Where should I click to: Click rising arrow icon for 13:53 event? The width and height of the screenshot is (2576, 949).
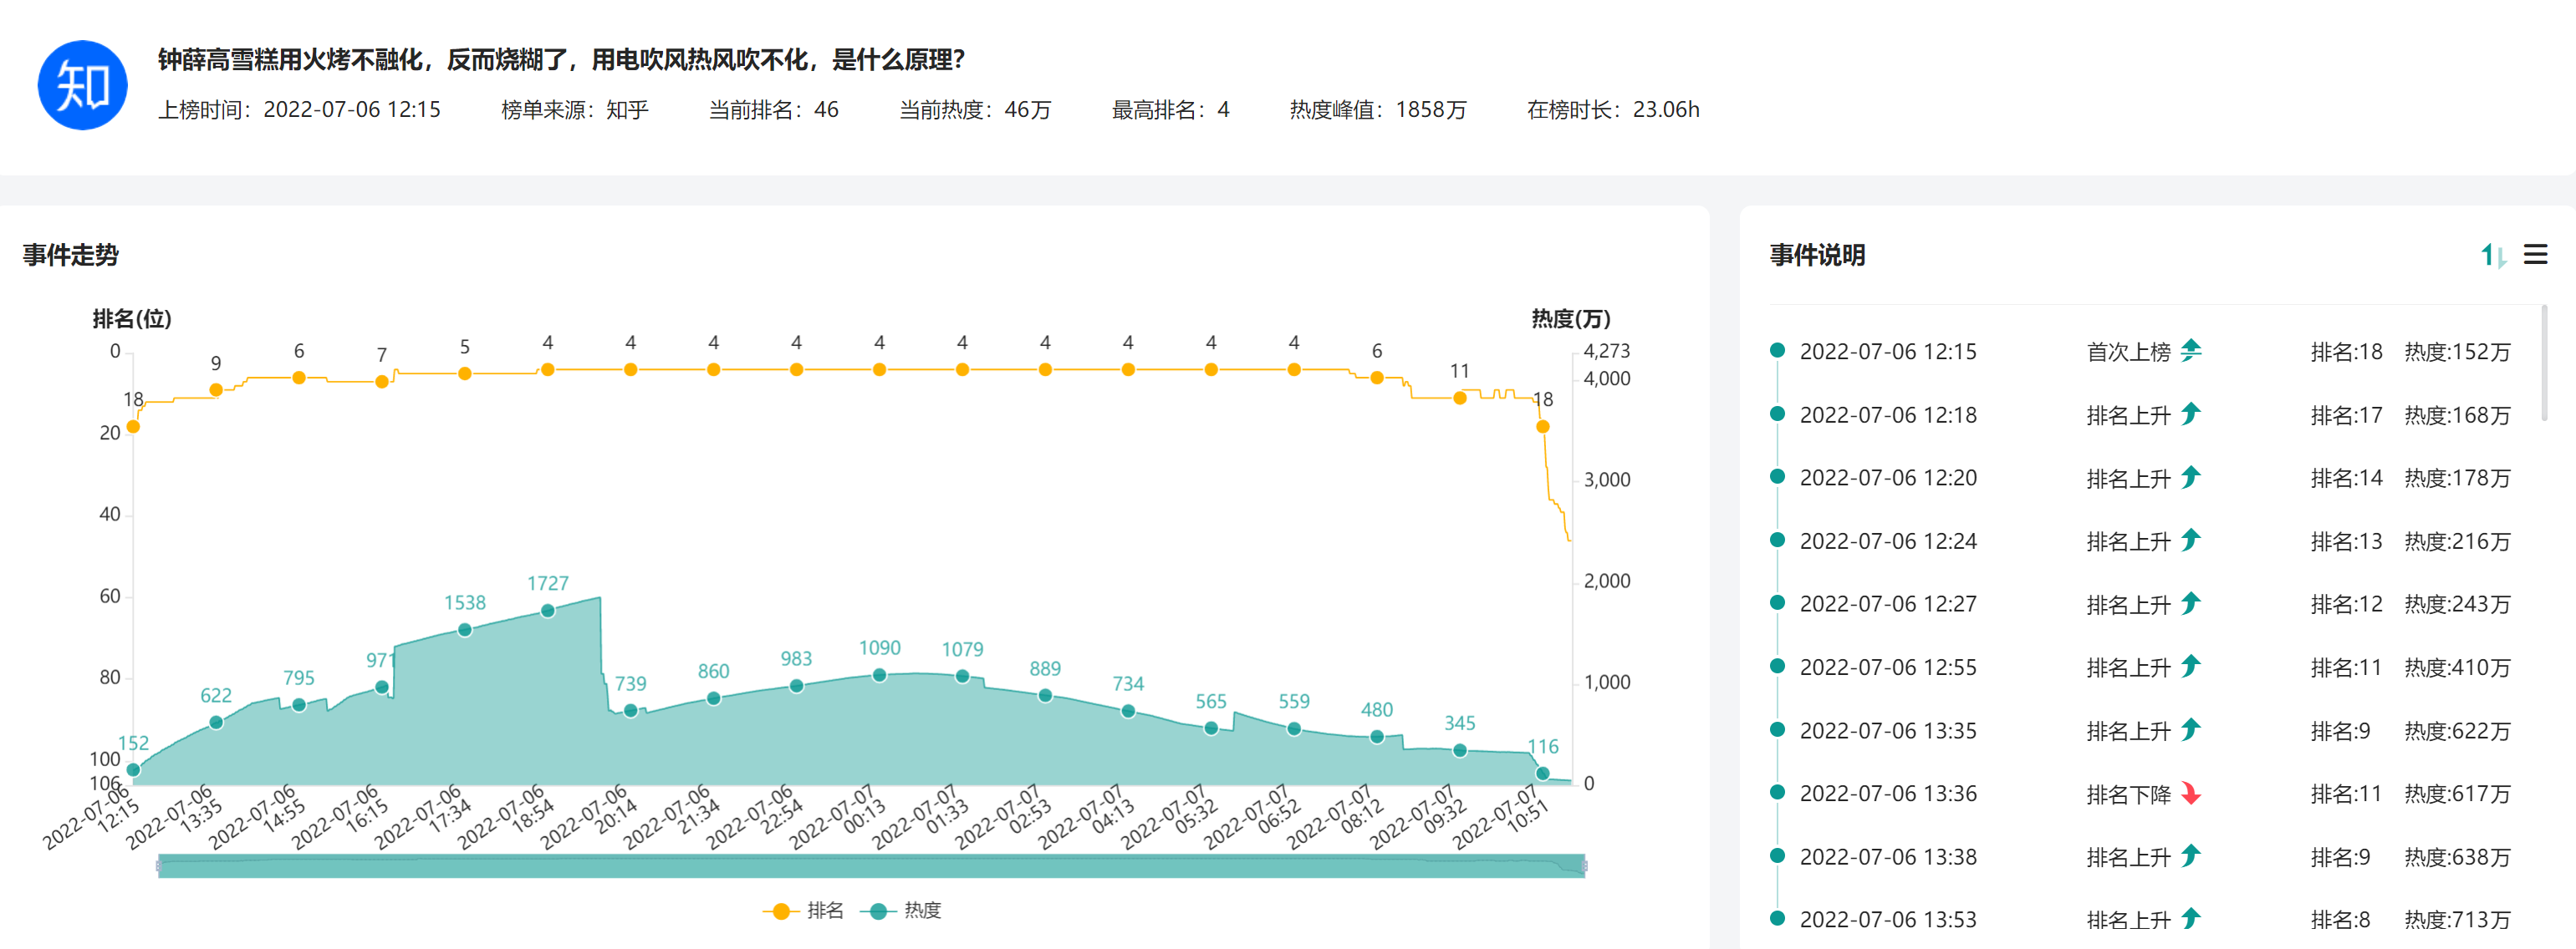click(x=2191, y=918)
